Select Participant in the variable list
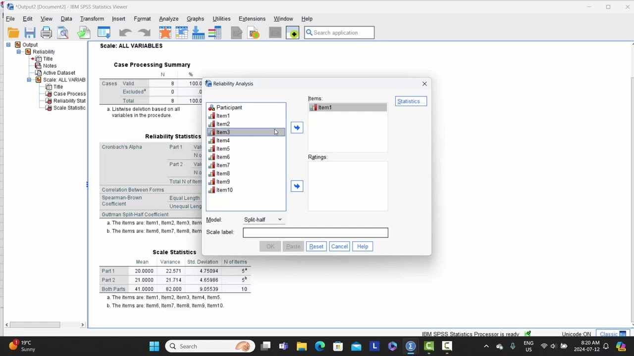 pos(246,107)
